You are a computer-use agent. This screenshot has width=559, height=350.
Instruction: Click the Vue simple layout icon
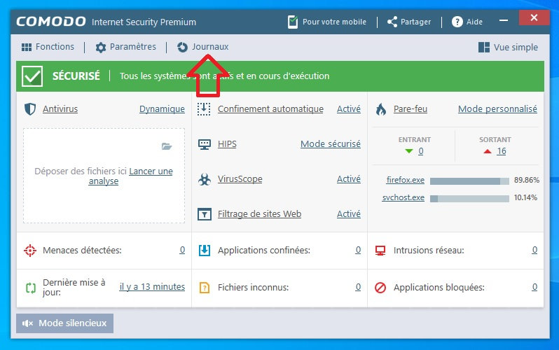pyautogui.click(x=484, y=47)
